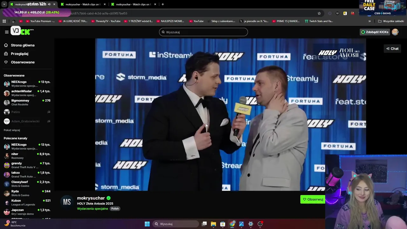The height and width of the screenshot is (229, 407).
Task: Click the video player area
Action: pos(231,114)
